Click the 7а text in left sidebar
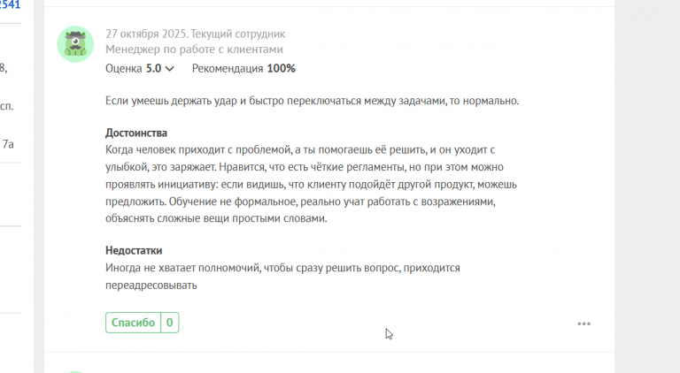This screenshot has width=680, height=373. pos(8,144)
